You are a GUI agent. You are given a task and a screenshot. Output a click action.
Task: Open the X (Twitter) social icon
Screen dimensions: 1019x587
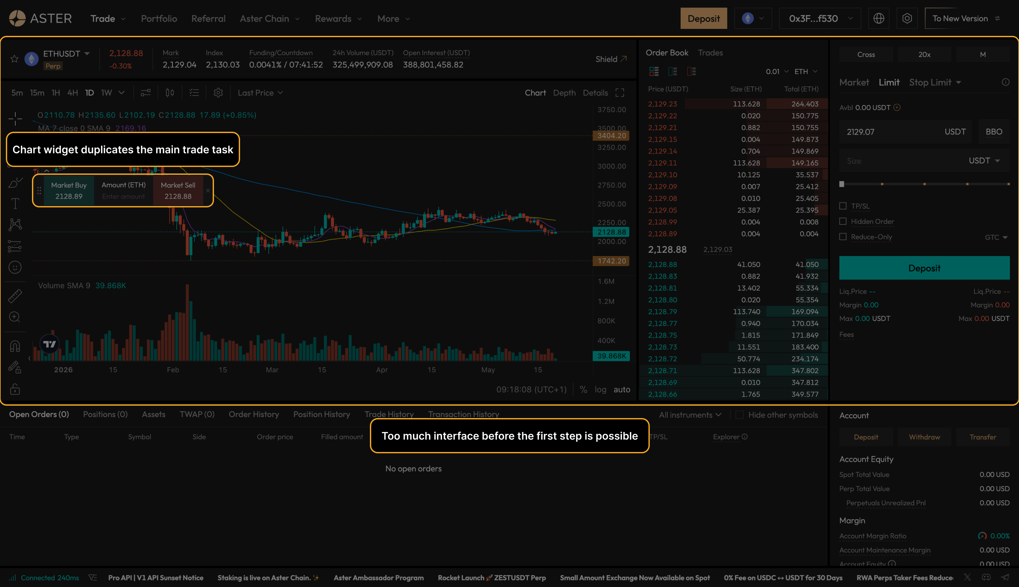(967, 577)
